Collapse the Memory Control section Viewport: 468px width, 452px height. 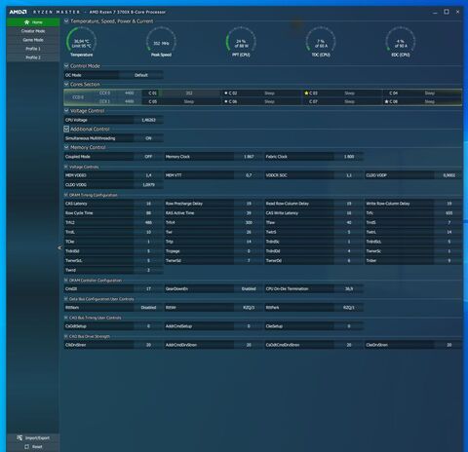pyautogui.click(x=66, y=147)
